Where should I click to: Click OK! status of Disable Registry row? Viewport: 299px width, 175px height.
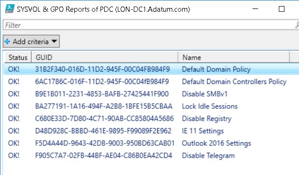14,119
